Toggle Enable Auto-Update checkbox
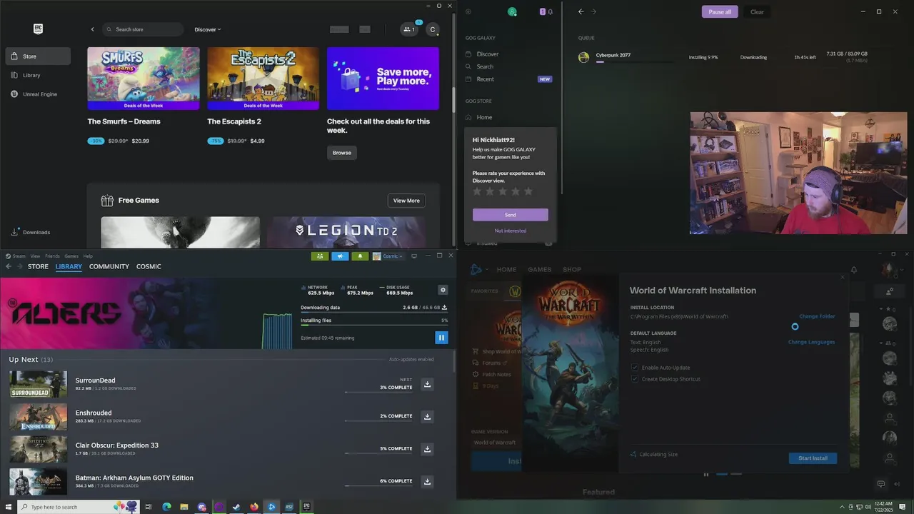914x514 pixels. (x=634, y=368)
